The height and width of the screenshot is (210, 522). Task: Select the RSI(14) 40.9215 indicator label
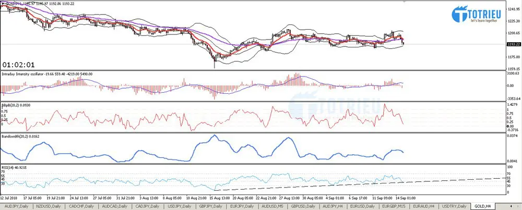click(14, 168)
